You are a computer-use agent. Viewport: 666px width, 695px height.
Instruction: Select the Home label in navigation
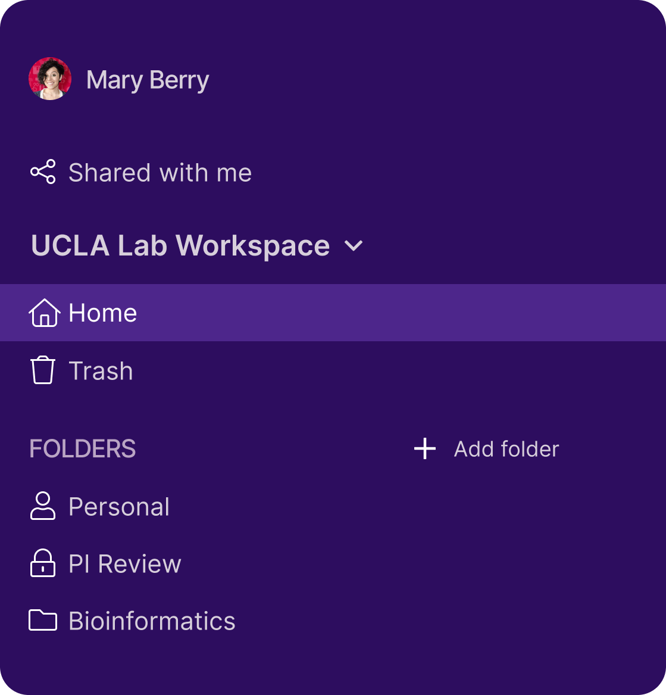pyautogui.click(x=103, y=313)
